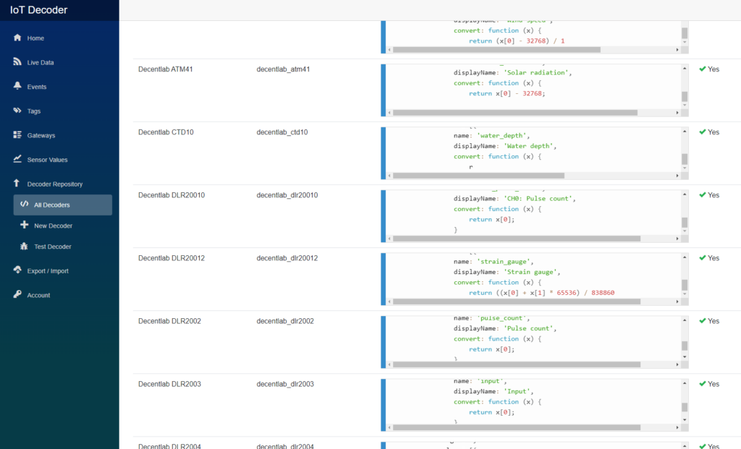Click green checkmark in Decentlab ATM41 row
This screenshot has width=741, height=449.
click(702, 69)
